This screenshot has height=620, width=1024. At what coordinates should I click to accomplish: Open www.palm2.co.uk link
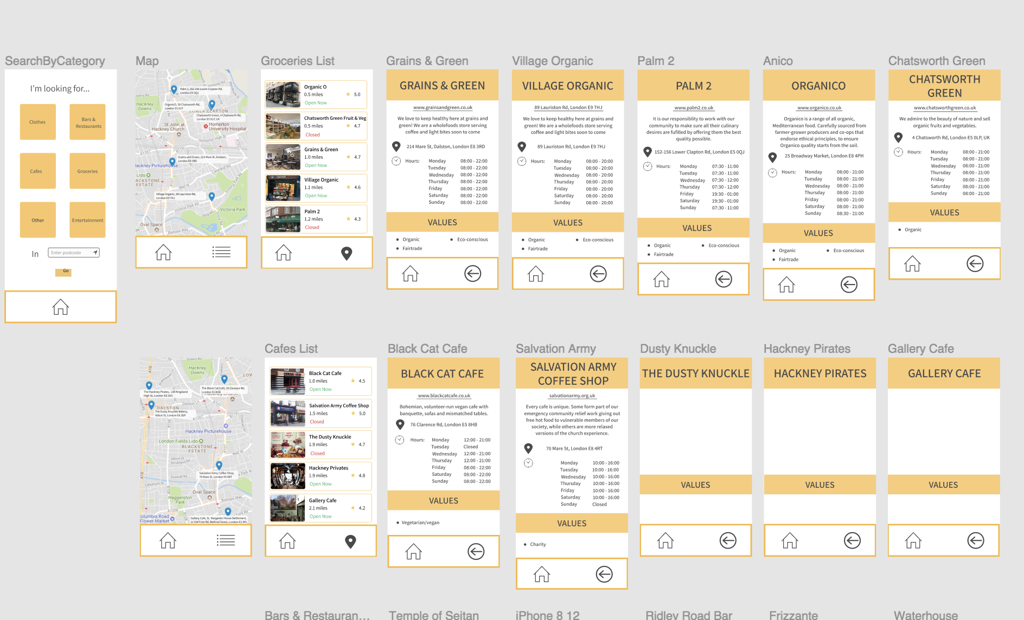[x=694, y=107]
